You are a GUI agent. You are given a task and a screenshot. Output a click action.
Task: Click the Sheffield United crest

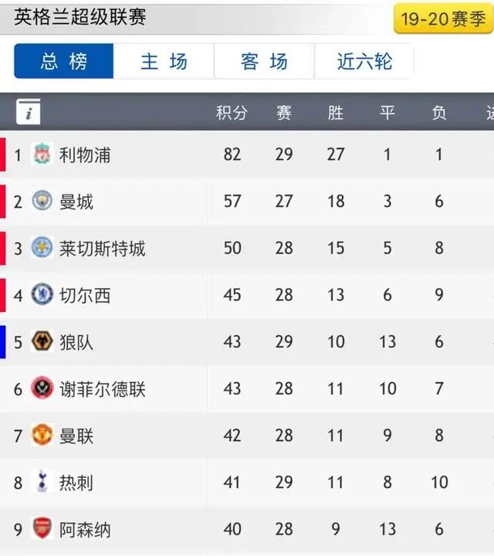pyautogui.click(x=42, y=388)
